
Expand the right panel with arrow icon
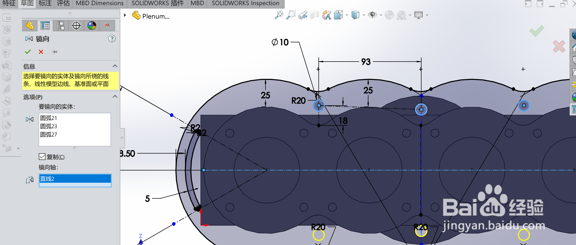point(540,4)
